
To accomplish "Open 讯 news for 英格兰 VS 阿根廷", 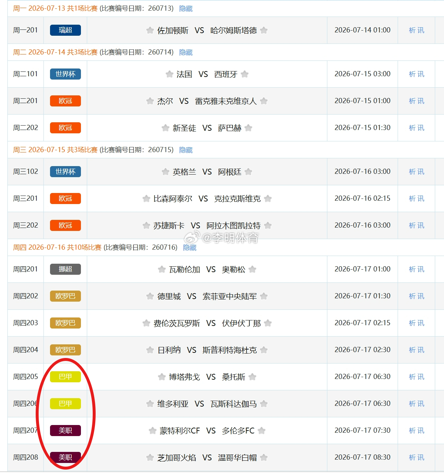I will point(421,172).
